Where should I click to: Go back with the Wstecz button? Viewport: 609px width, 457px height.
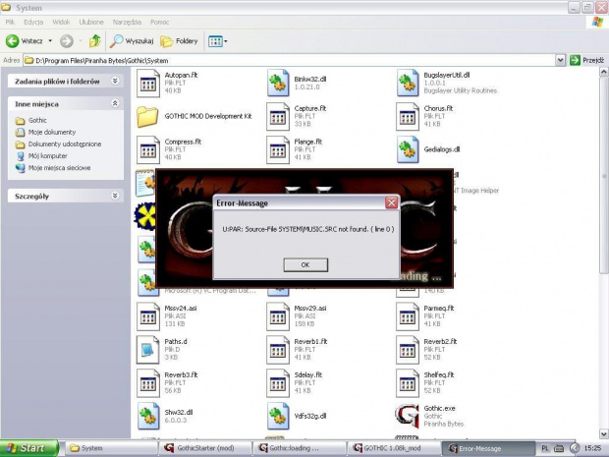pyautogui.click(x=25, y=41)
